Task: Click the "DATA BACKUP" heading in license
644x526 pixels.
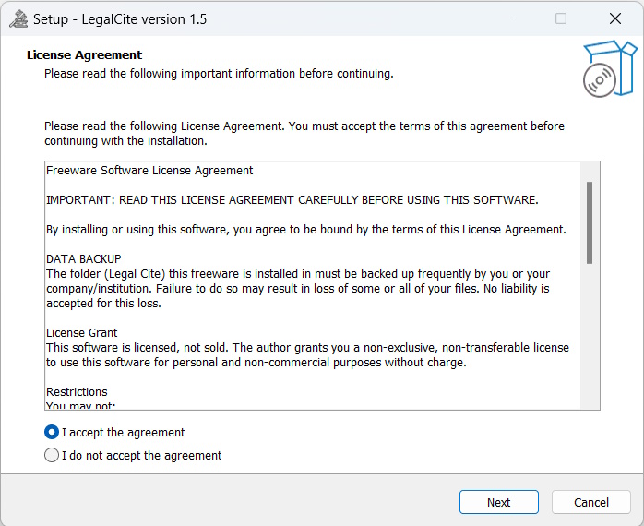Action: (84, 259)
